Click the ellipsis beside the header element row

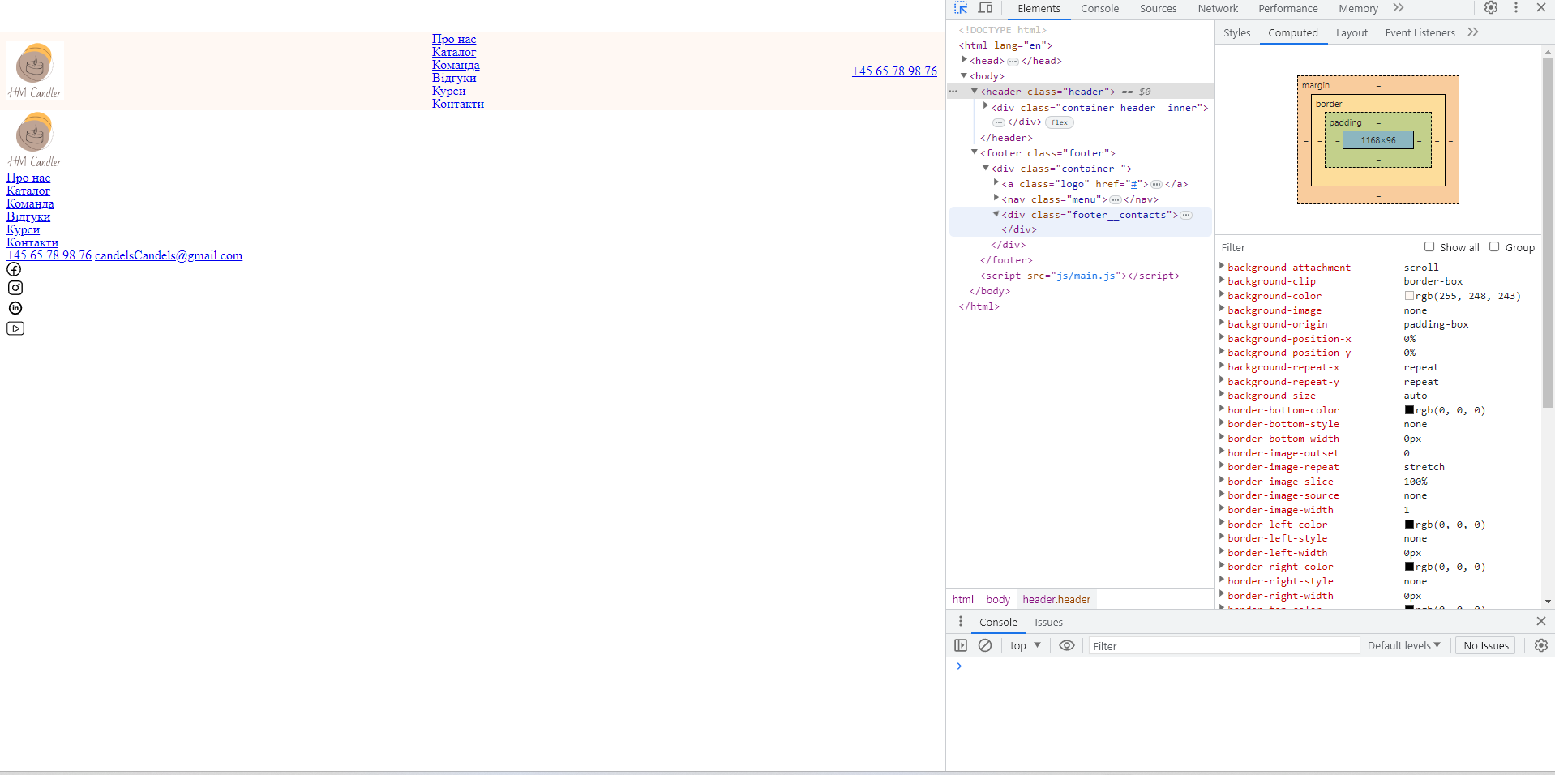pos(953,92)
